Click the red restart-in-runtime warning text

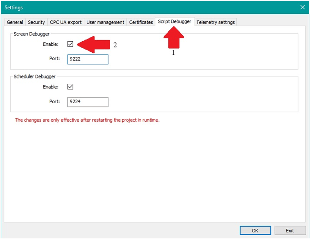[87, 120]
